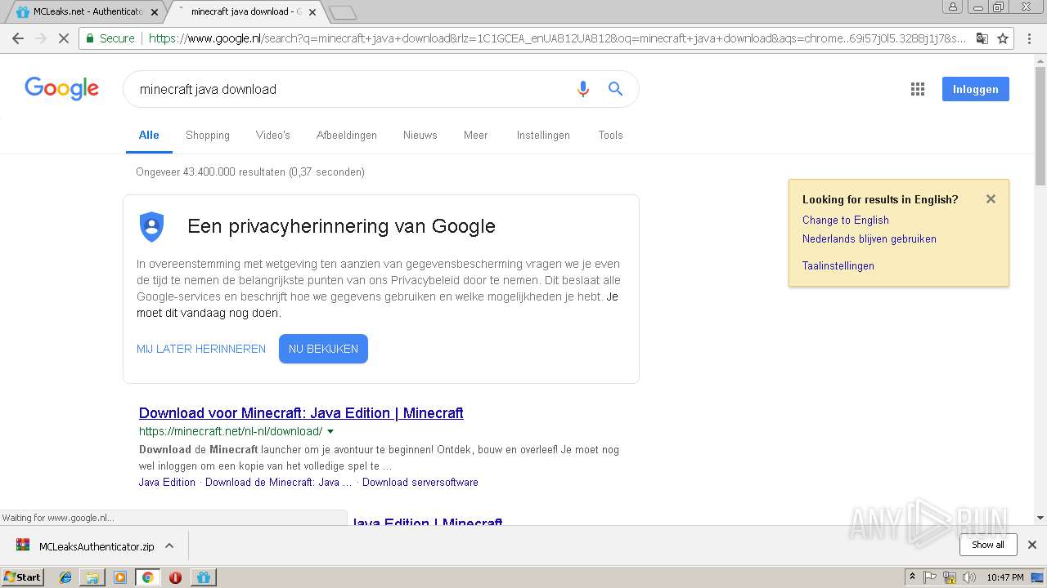Click the Chrome profile user icon
1047x588 pixels.
tap(952, 7)
